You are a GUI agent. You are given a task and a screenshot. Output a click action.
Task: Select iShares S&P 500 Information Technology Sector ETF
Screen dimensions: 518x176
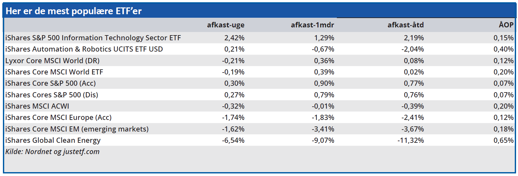tap(93, 38)
